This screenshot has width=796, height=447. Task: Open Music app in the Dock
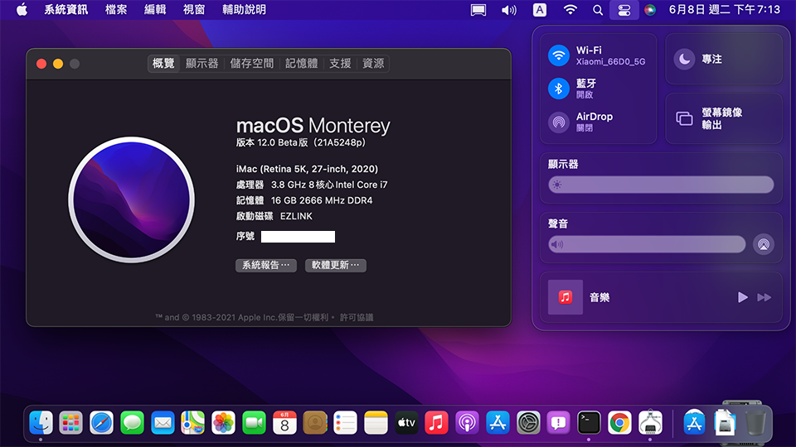pos(437,422)
